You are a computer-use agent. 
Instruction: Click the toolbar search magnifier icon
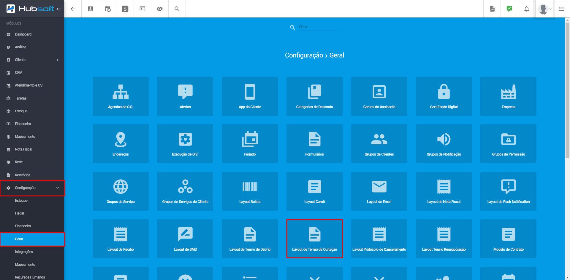pos(177,9)
